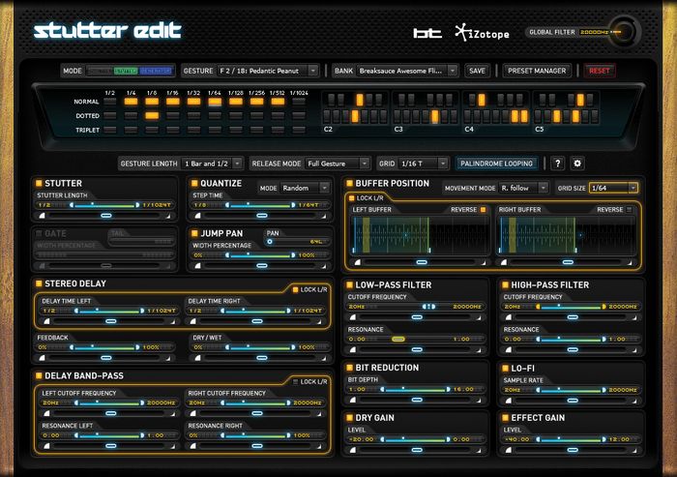Click the BT logo
The width and height of the screenshot is (677, 477).
pyautogui.click(x=427, y=33)
